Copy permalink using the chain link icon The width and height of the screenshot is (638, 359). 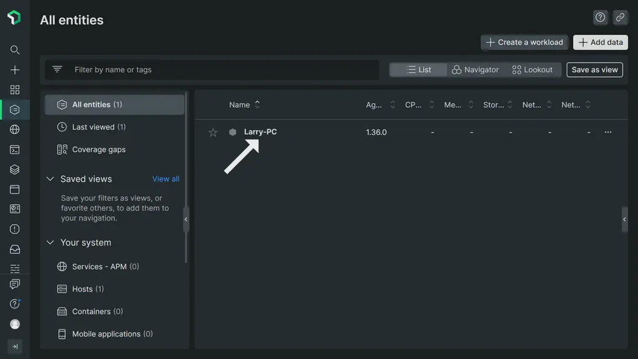coord(620,17)
